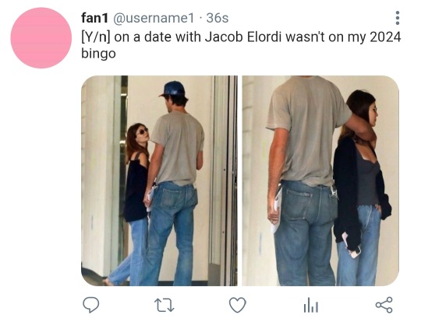Open the three-dot more options menu
421x322 pixels.
click(398, 18)
